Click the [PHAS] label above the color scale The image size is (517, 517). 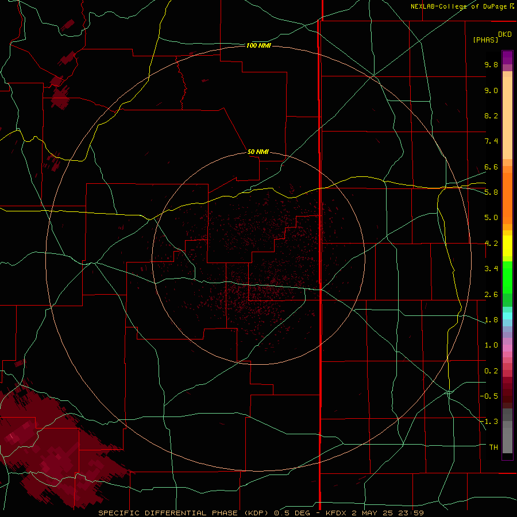point(485,40)
